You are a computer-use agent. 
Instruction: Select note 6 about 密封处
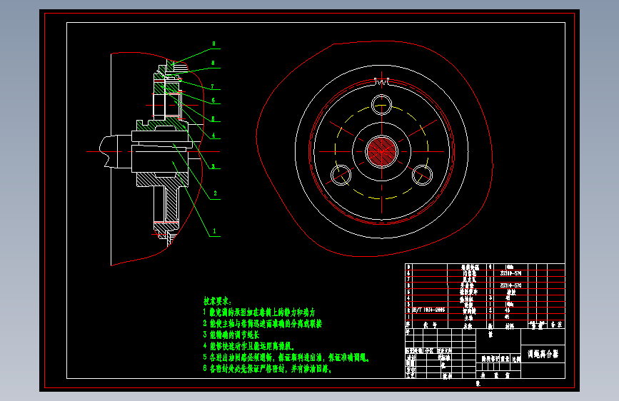coord(267,369)
